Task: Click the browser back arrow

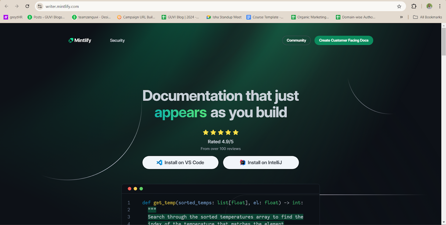Action: tap(6, 6)
